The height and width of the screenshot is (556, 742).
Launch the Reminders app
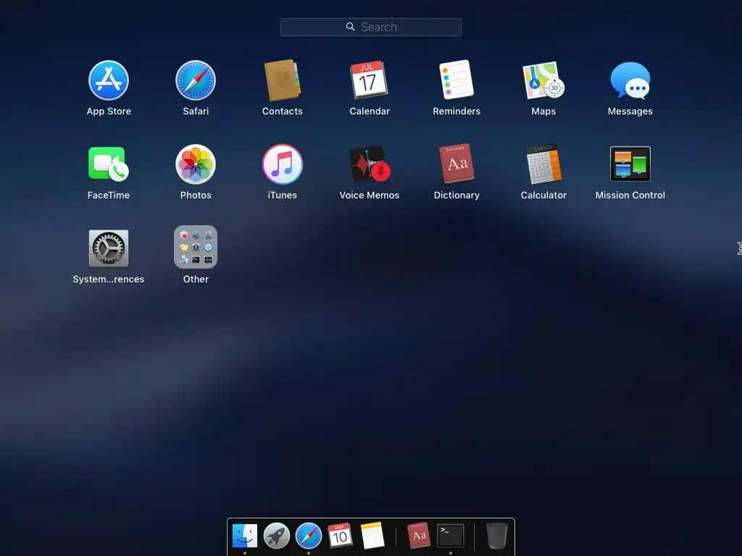(457, 80)
